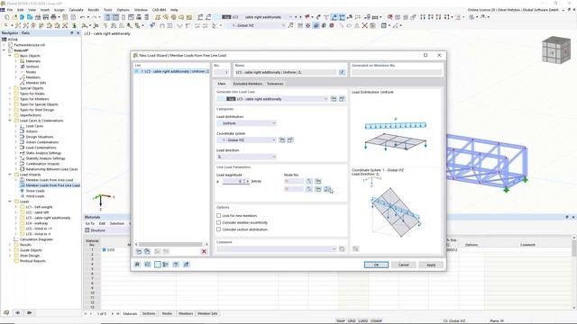Viewport: 577px width, 324px height.
Task: Click the undo arrow in the main toolbar
Action: (83, 17)
